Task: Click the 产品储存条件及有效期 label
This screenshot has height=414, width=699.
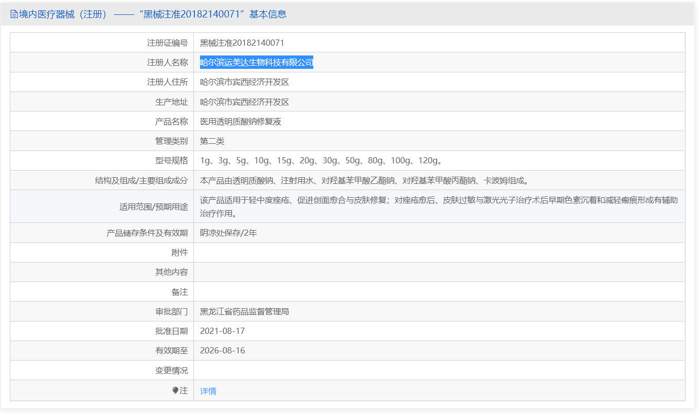Action: [147, 233]
